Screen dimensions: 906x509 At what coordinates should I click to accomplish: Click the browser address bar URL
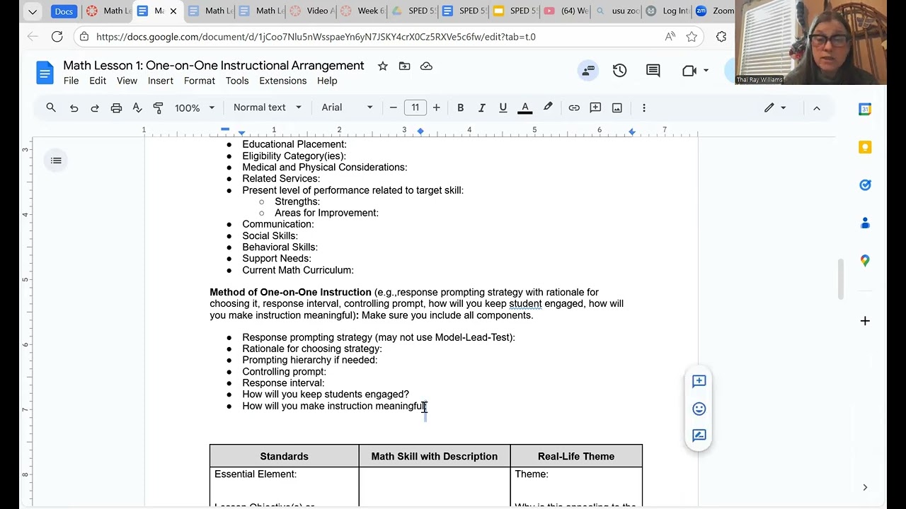[x=316, y=37]
